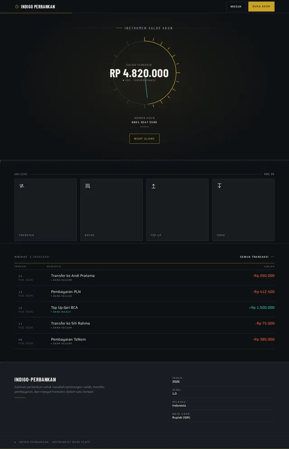Screen dimensions: 289x449
Task: Click the Indigo Perbankan header brand name
Action: click(38, 7)
